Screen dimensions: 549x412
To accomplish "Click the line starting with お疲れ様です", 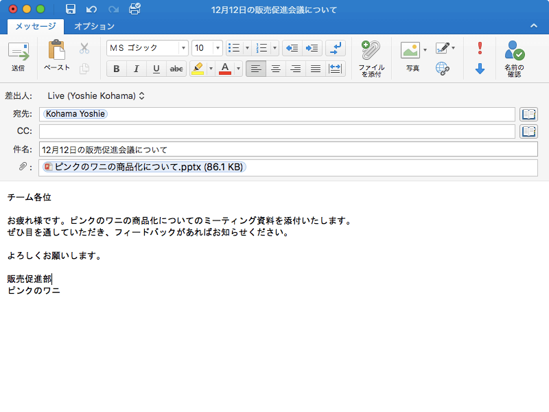I will click(x=179, y=220).
